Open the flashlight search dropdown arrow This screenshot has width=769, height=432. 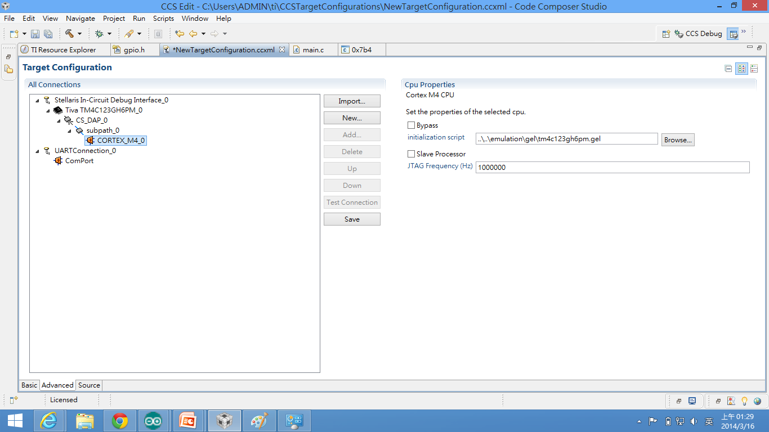139,34
